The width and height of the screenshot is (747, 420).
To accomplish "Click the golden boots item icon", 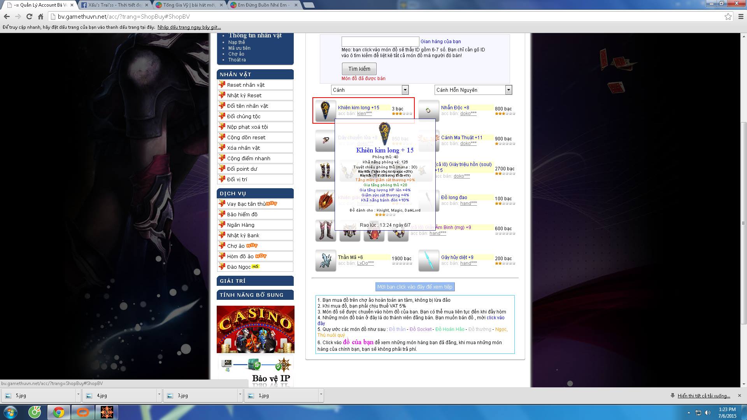I will [325, 170].
